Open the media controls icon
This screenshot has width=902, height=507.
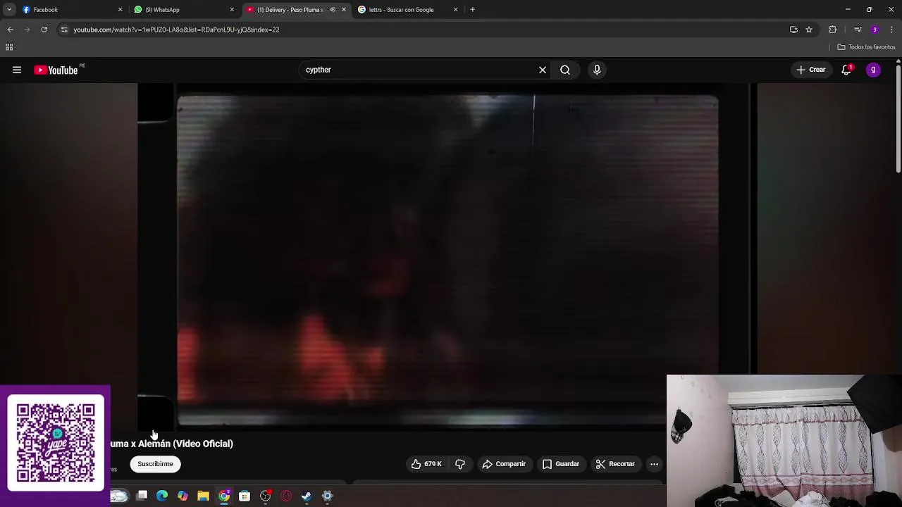coord(858,30)
